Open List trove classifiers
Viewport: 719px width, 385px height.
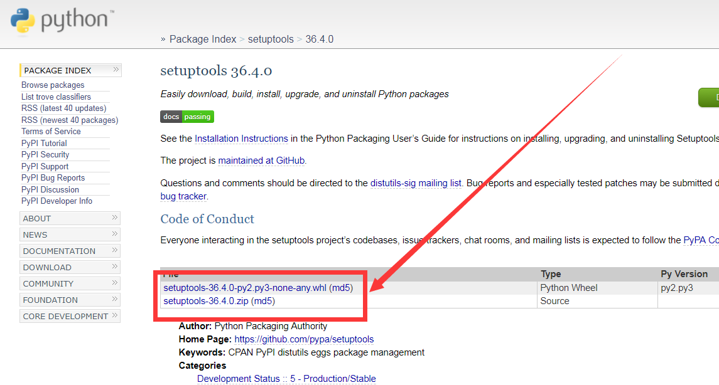(x=56, y=97)
